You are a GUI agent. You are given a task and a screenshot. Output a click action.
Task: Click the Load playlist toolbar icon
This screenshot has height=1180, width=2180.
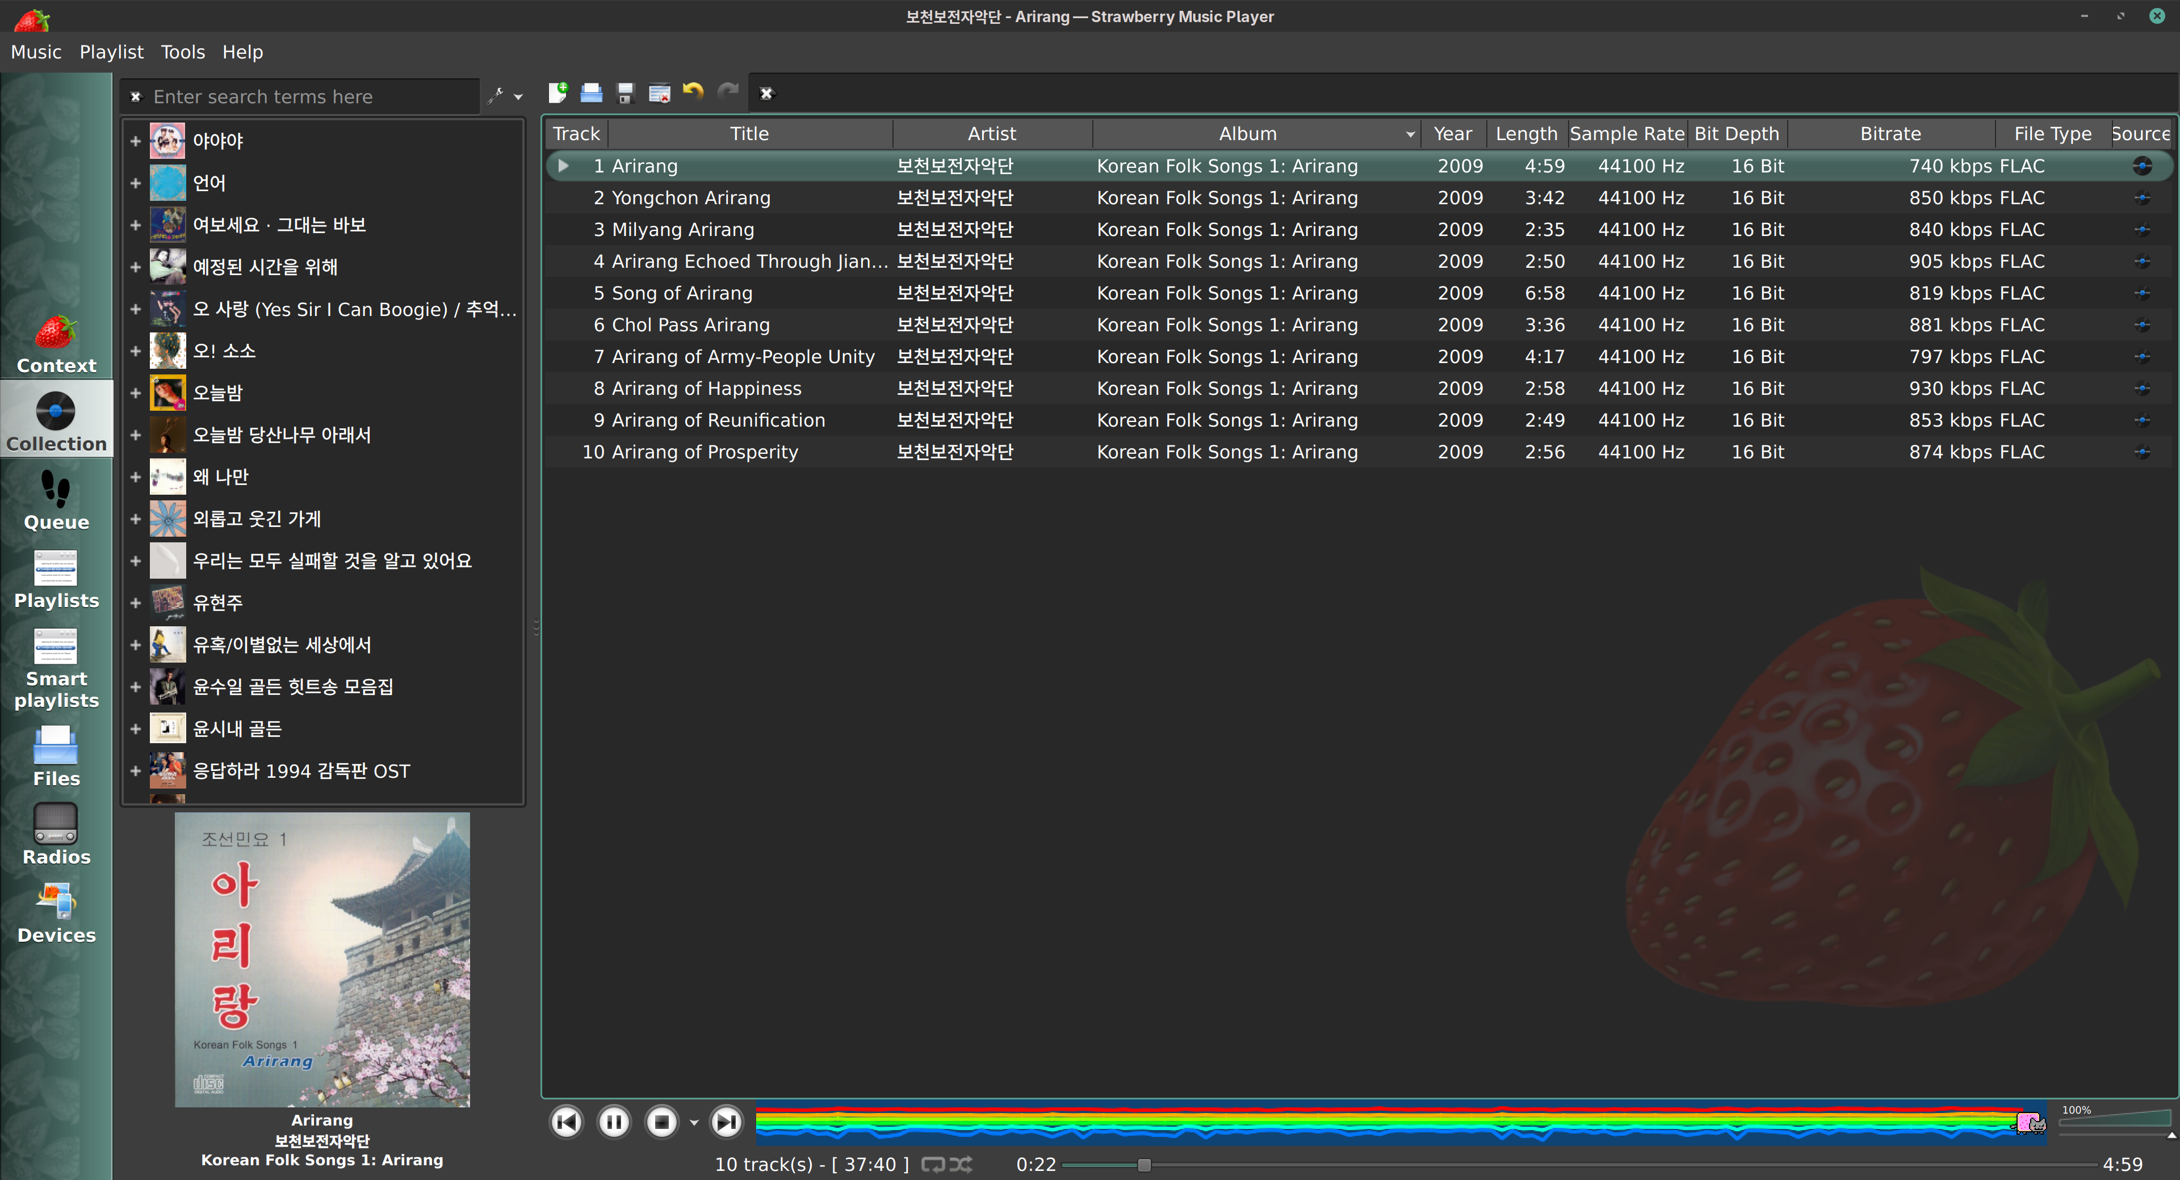pyautogui.click(x=592, y=92)
